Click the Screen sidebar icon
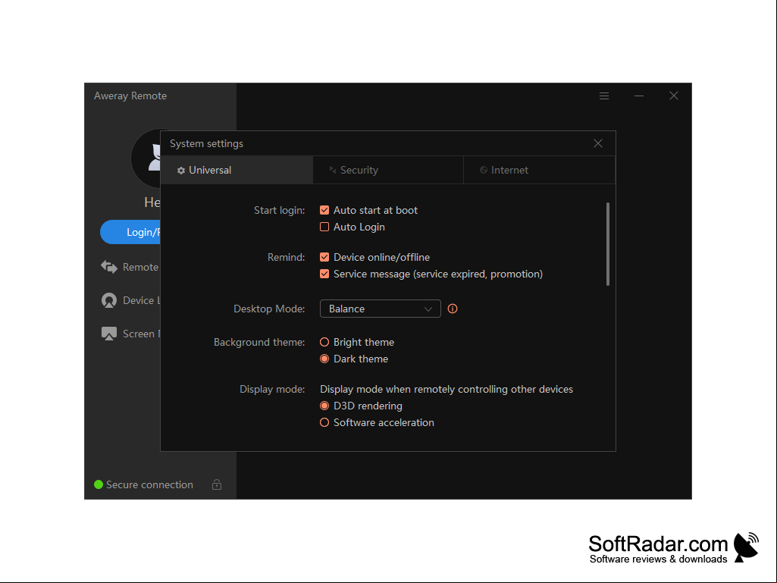777x583 pixels. [x=109, y=334]
